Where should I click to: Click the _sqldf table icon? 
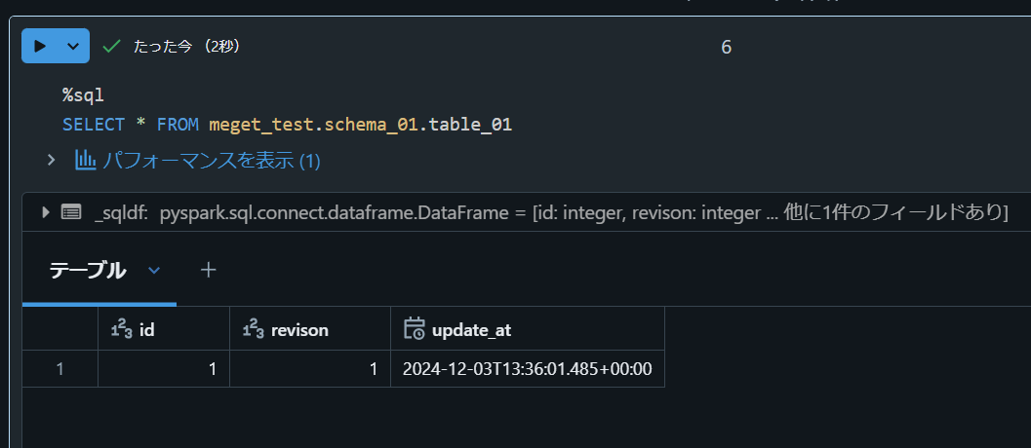point(70,211)
